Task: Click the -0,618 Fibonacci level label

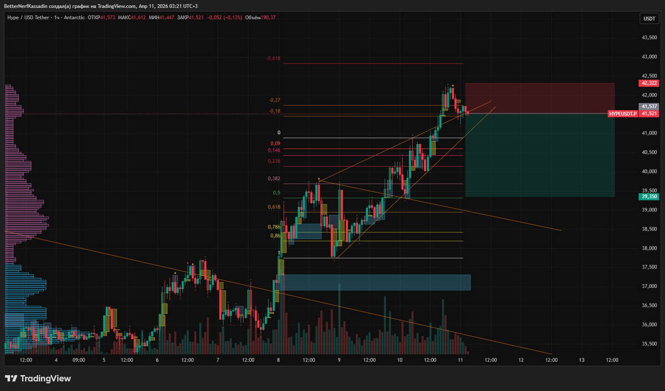Action: pyautogui.click(x=273, y=58)
